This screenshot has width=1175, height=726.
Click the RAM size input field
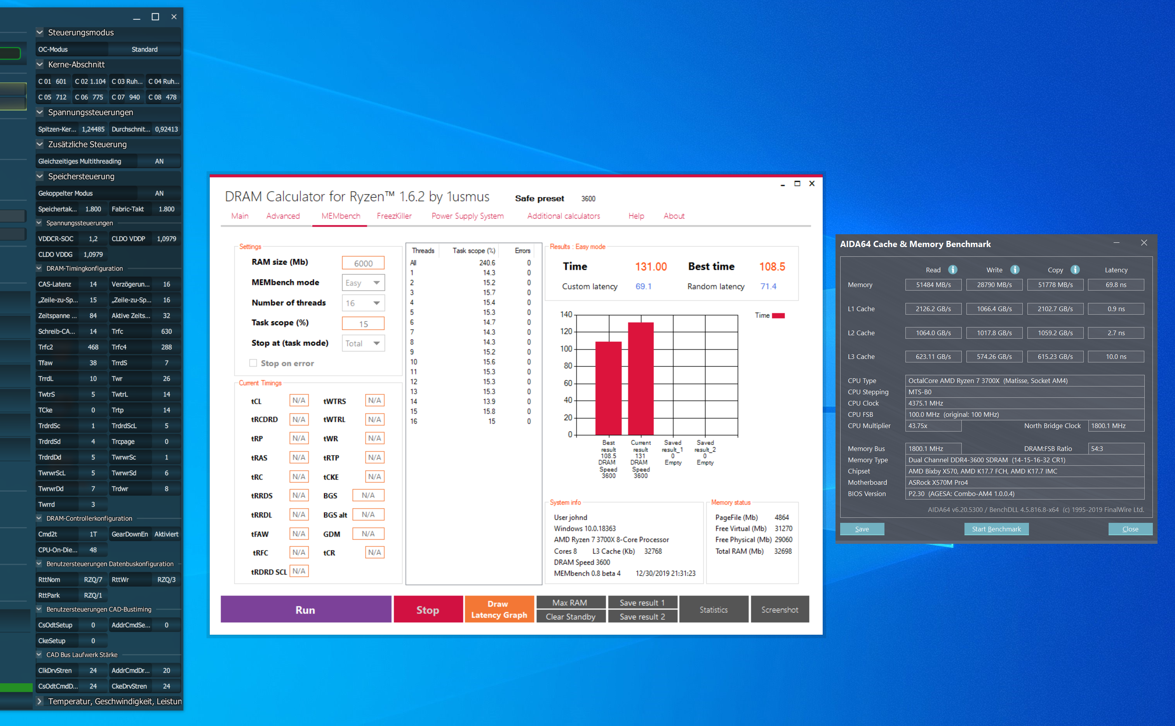(x=363, y=263)
